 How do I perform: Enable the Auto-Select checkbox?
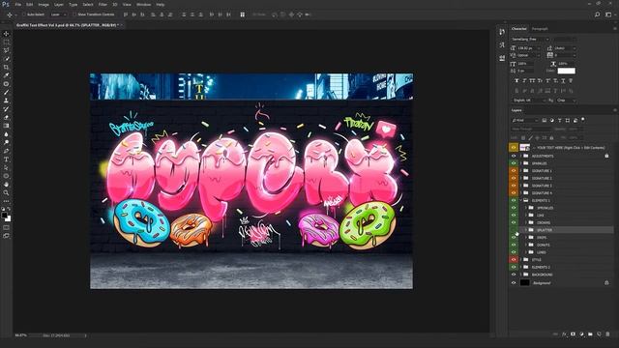pyautogui.click(x=24, y=14)
